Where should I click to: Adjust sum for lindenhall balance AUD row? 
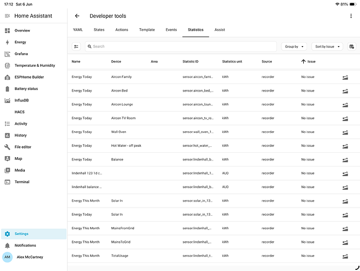tap(345, 188)
